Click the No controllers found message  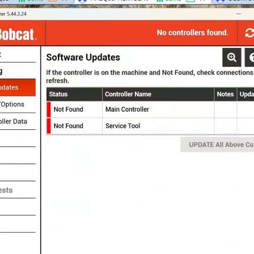click(193, 32)
